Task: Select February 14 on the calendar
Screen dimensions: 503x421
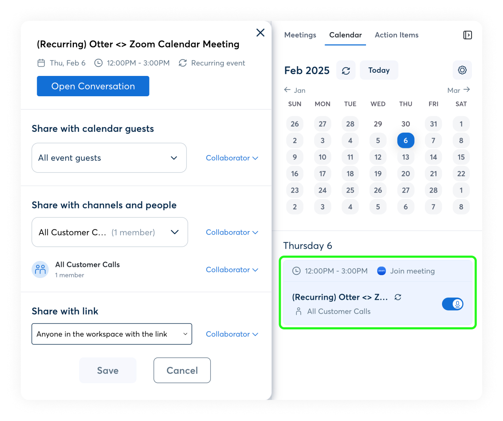Action: (433, 157)
